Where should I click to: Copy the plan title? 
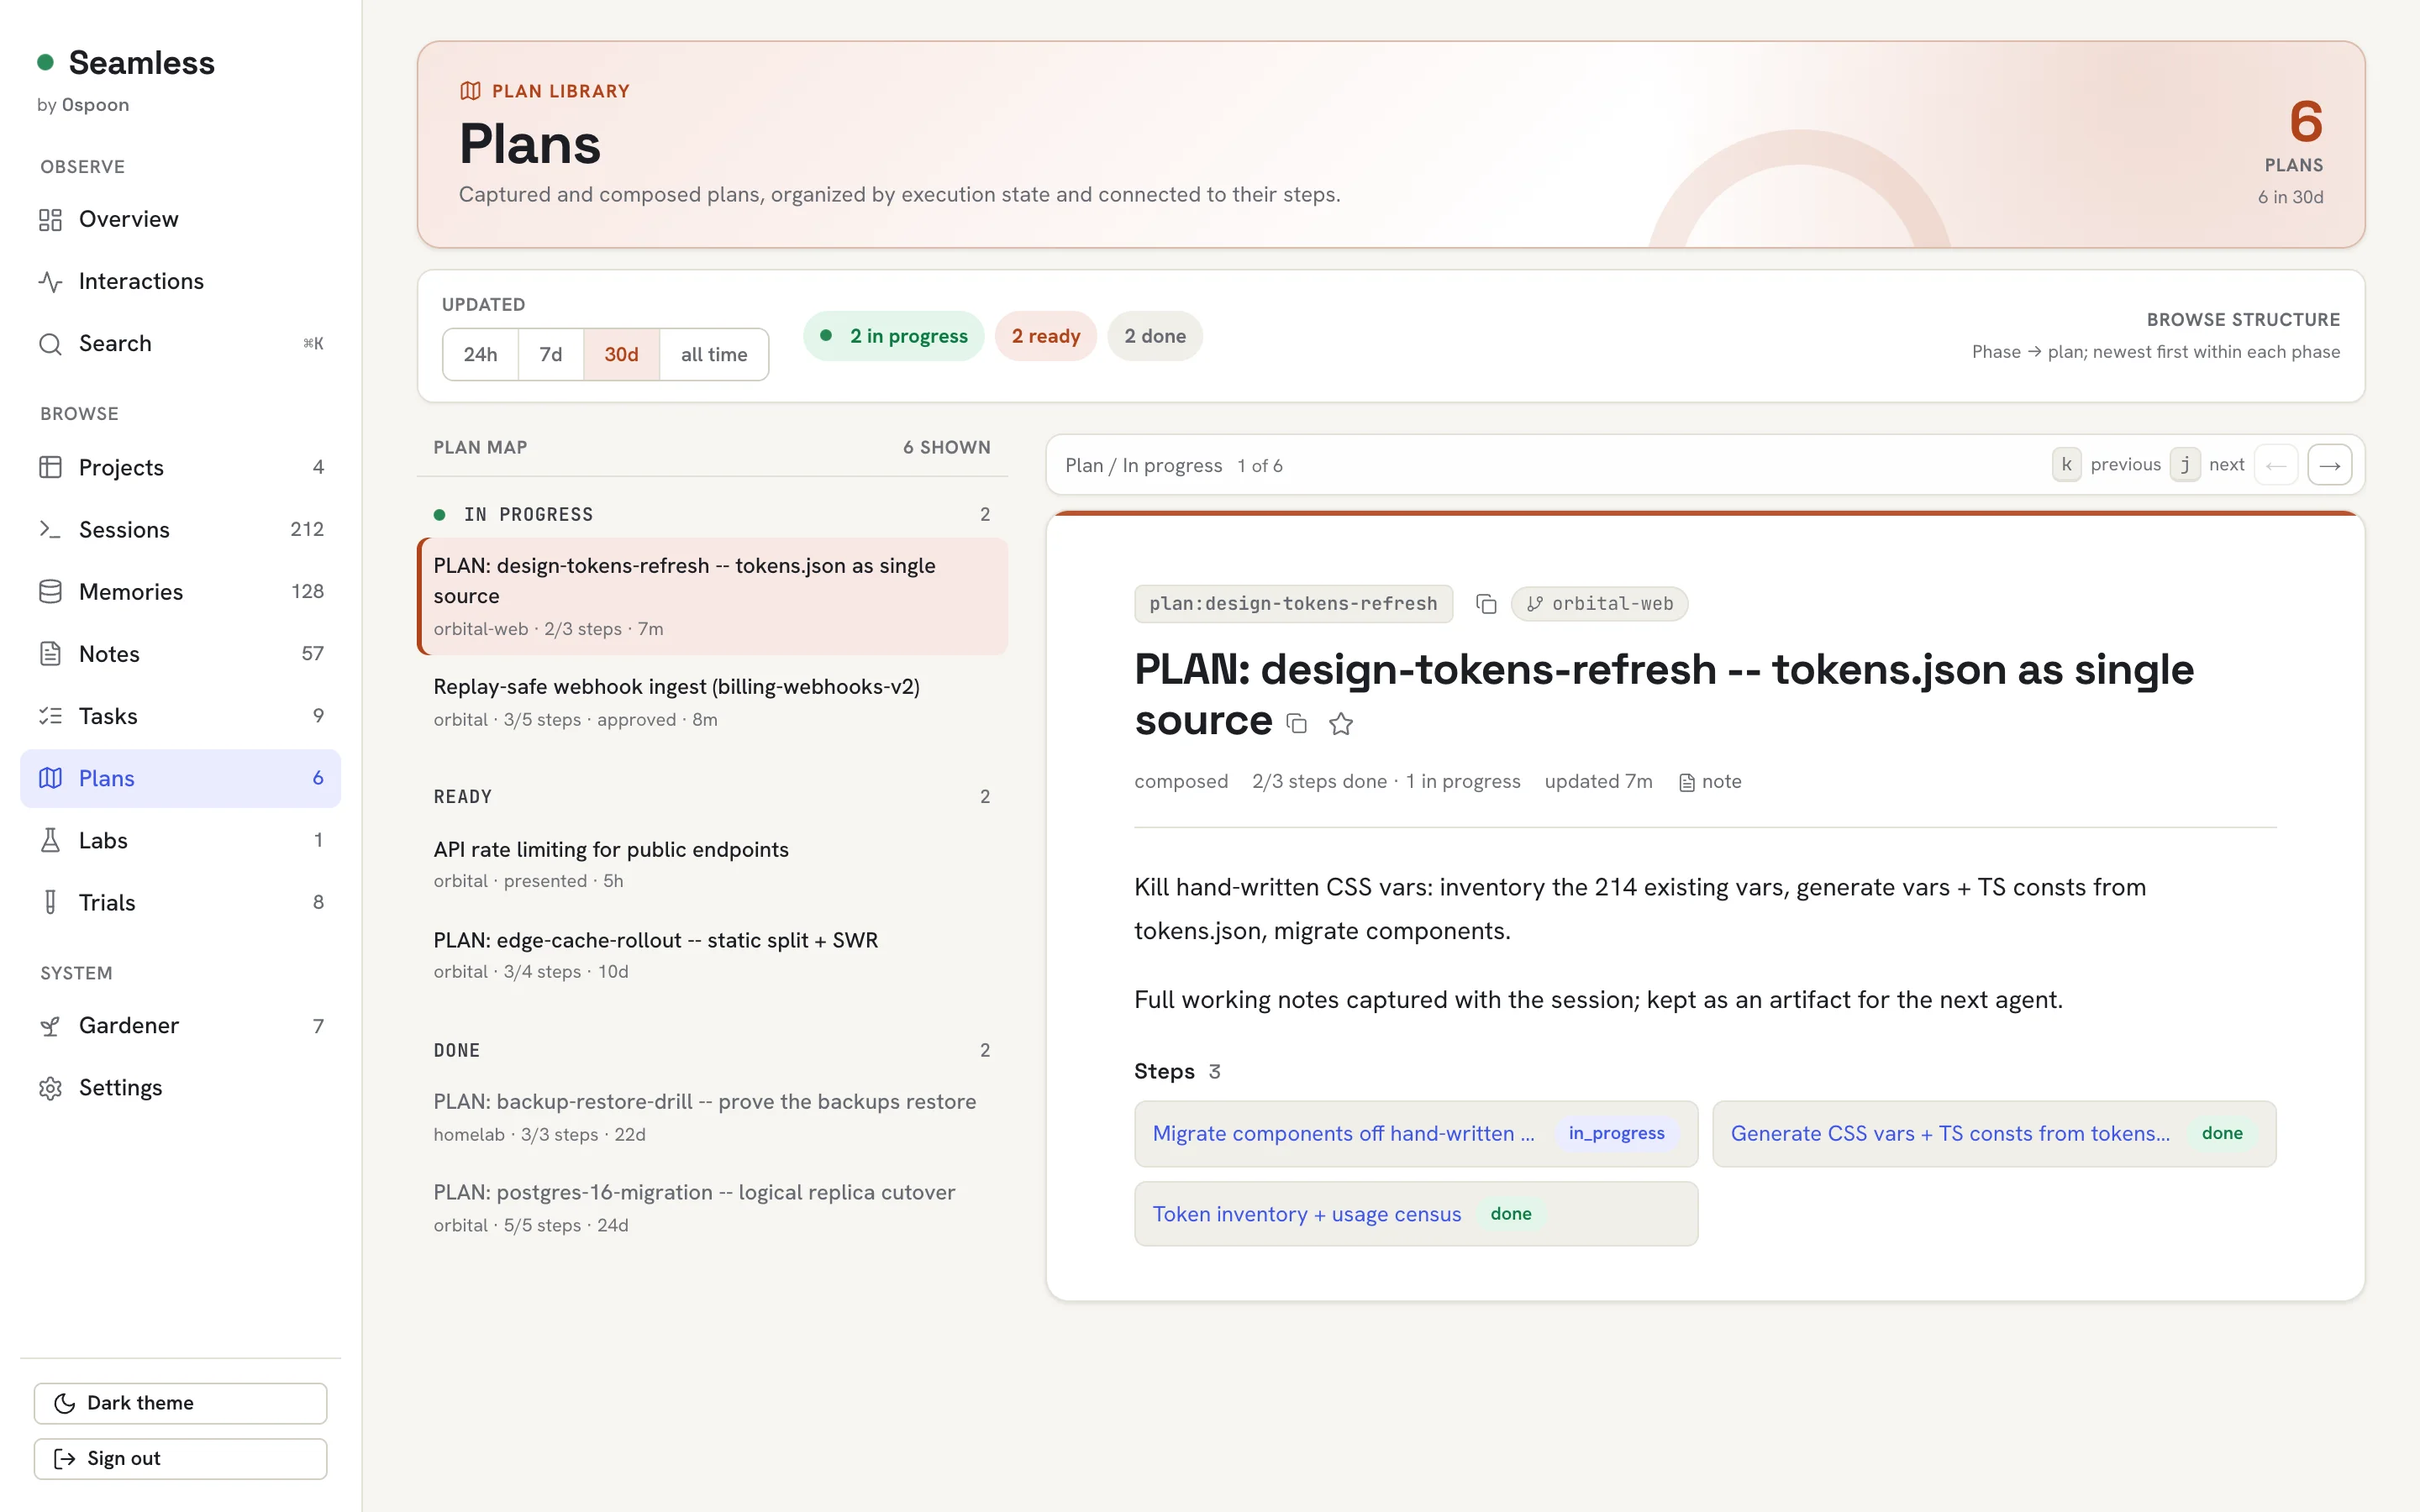(x=1297, y=723)
